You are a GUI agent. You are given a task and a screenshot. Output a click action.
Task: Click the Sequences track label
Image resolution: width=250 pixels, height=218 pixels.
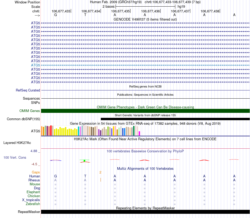tap(31, 98)
